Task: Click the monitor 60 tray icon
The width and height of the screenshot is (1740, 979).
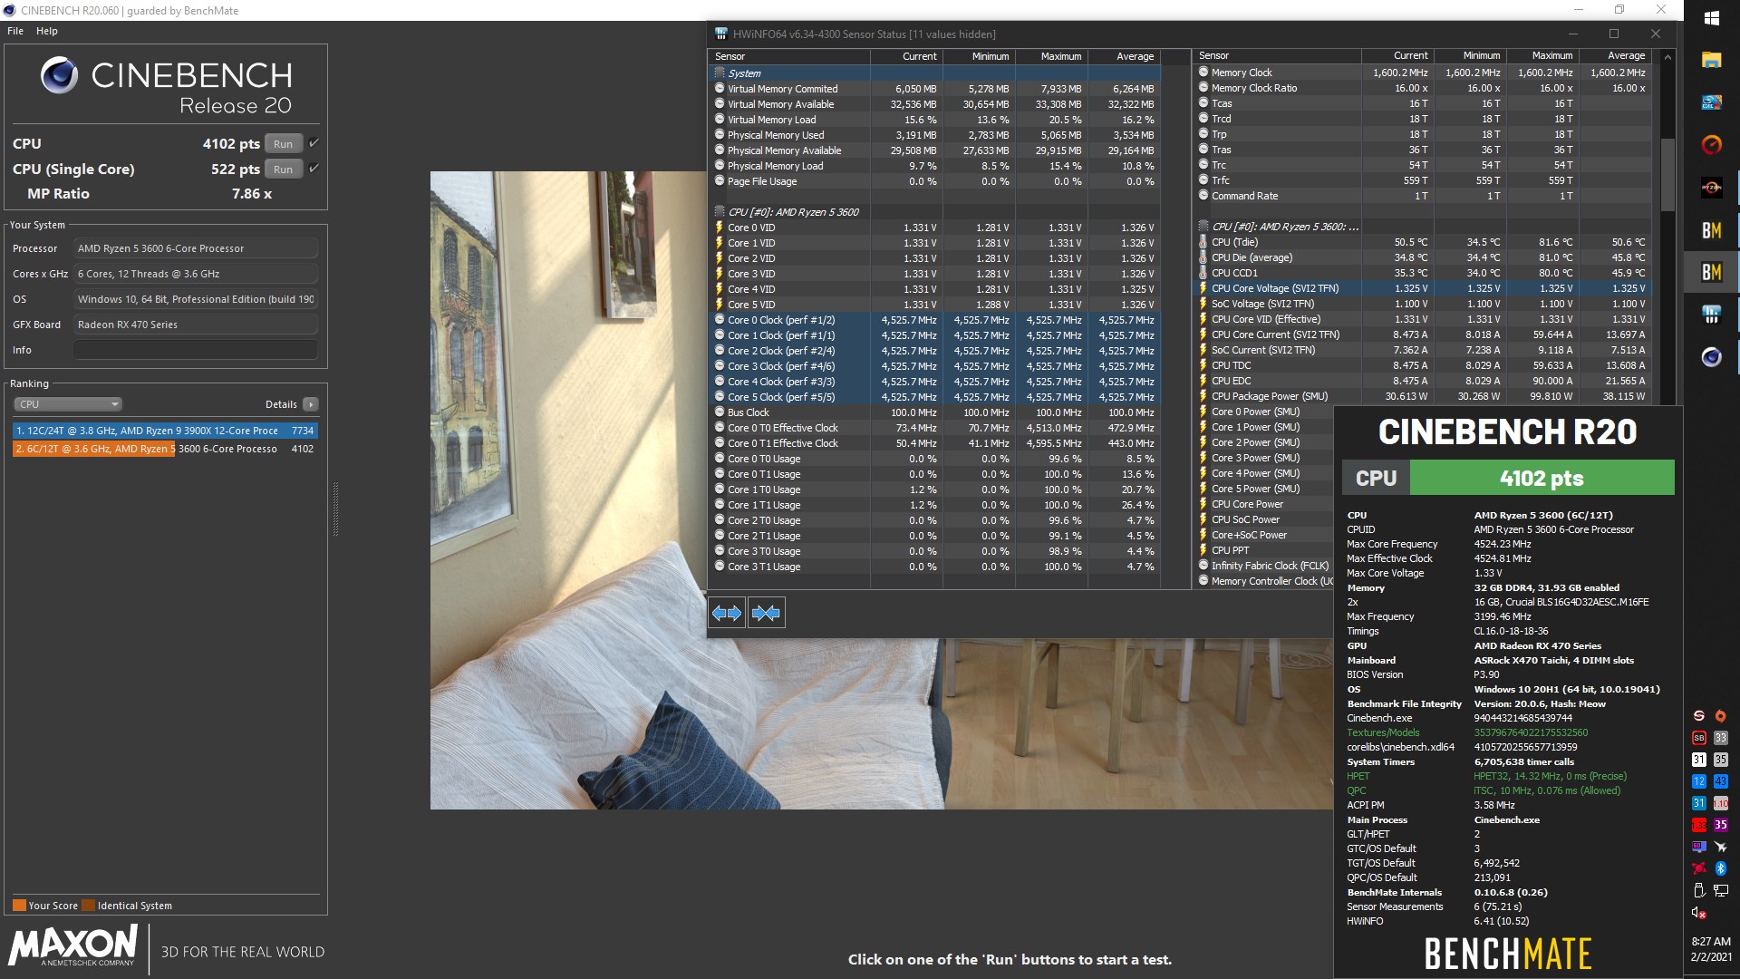Action: coord(1699,847)
